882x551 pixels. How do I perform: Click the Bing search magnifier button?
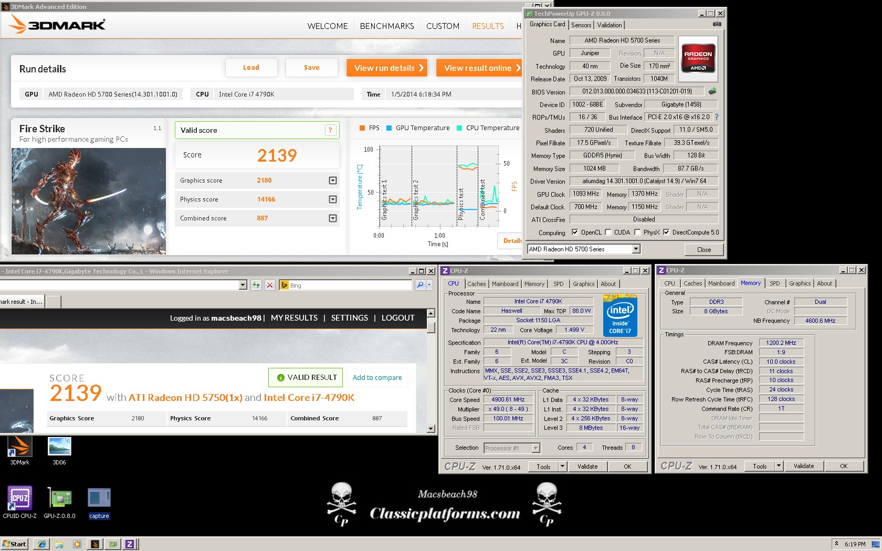click(x=420, y=285)
